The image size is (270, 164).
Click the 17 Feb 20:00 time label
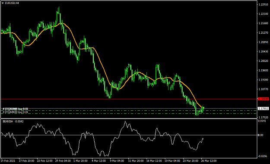click(x=26, y=161)
